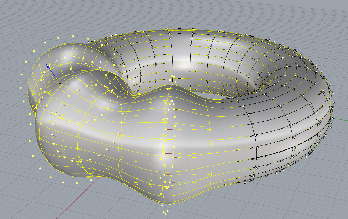Screen dimensions: 348x219
Task: Click the crosshair marker at the blue arrow's tip
Action: pos(47,65)
